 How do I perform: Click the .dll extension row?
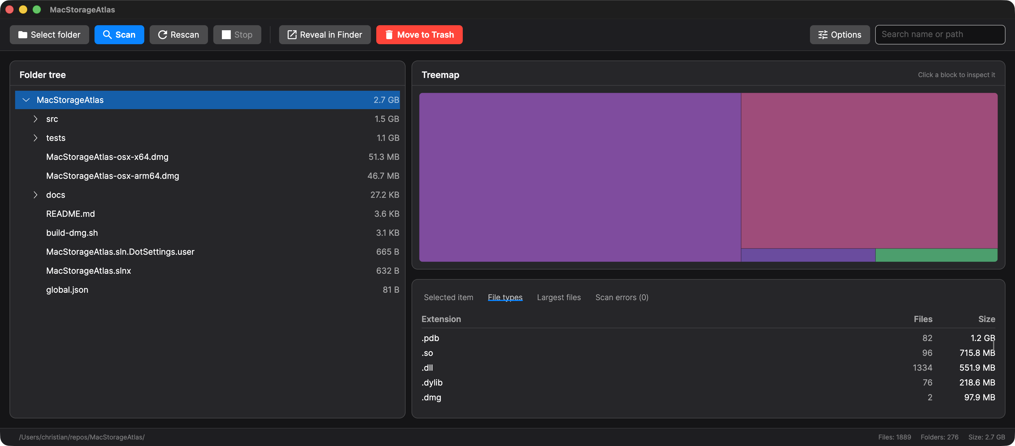pos(708,367)
